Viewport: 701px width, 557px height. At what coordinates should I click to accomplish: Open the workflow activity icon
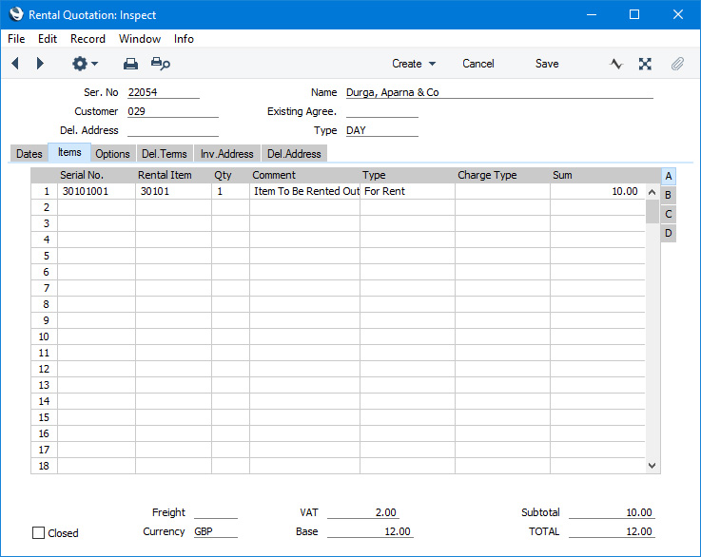616,64
